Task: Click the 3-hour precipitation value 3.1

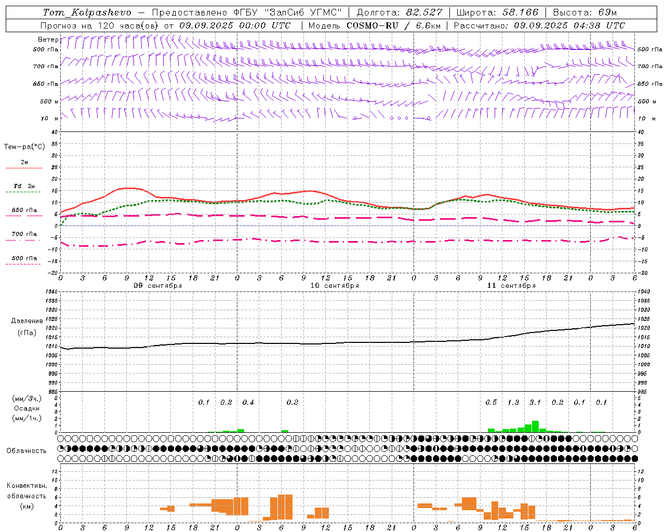Action: pyautogui.click(x=535, y=403)
